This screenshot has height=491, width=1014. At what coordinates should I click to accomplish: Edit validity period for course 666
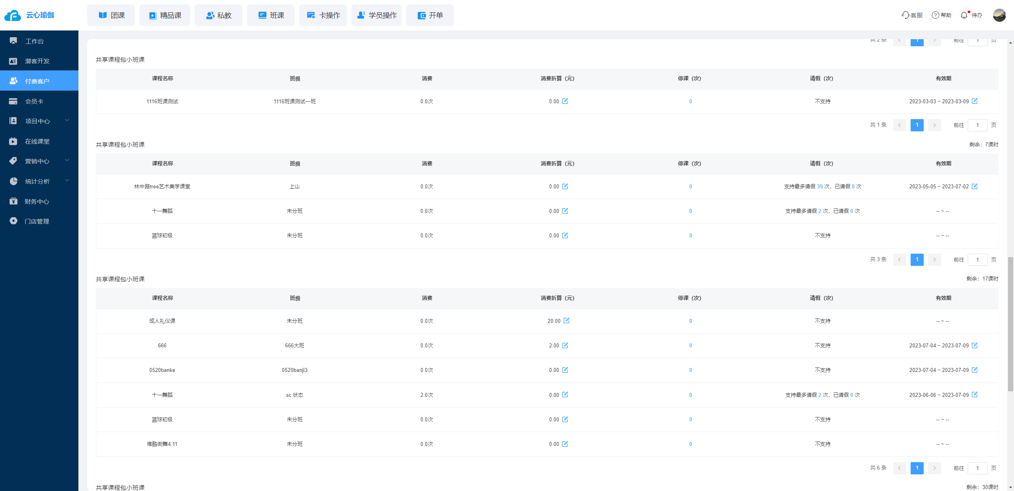[x=975, y=345]
